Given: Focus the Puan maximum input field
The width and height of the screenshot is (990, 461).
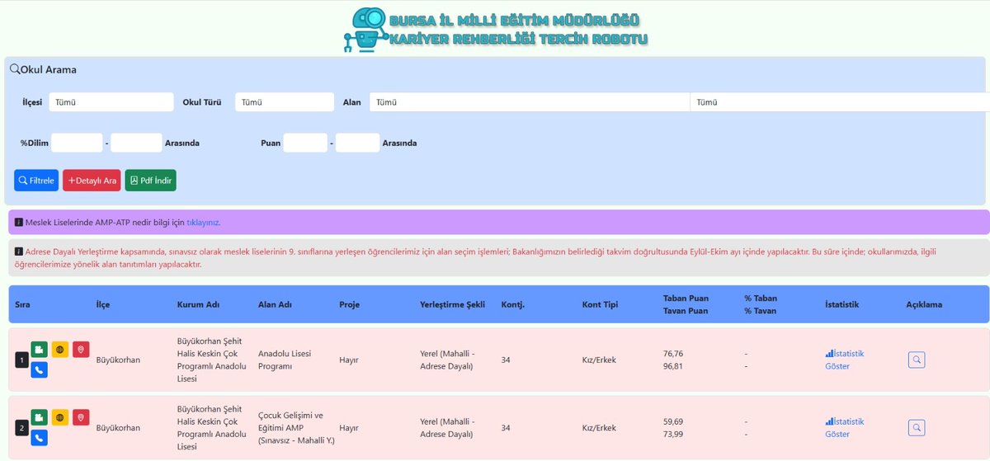Looking at the screenshot, I should 357,143.
